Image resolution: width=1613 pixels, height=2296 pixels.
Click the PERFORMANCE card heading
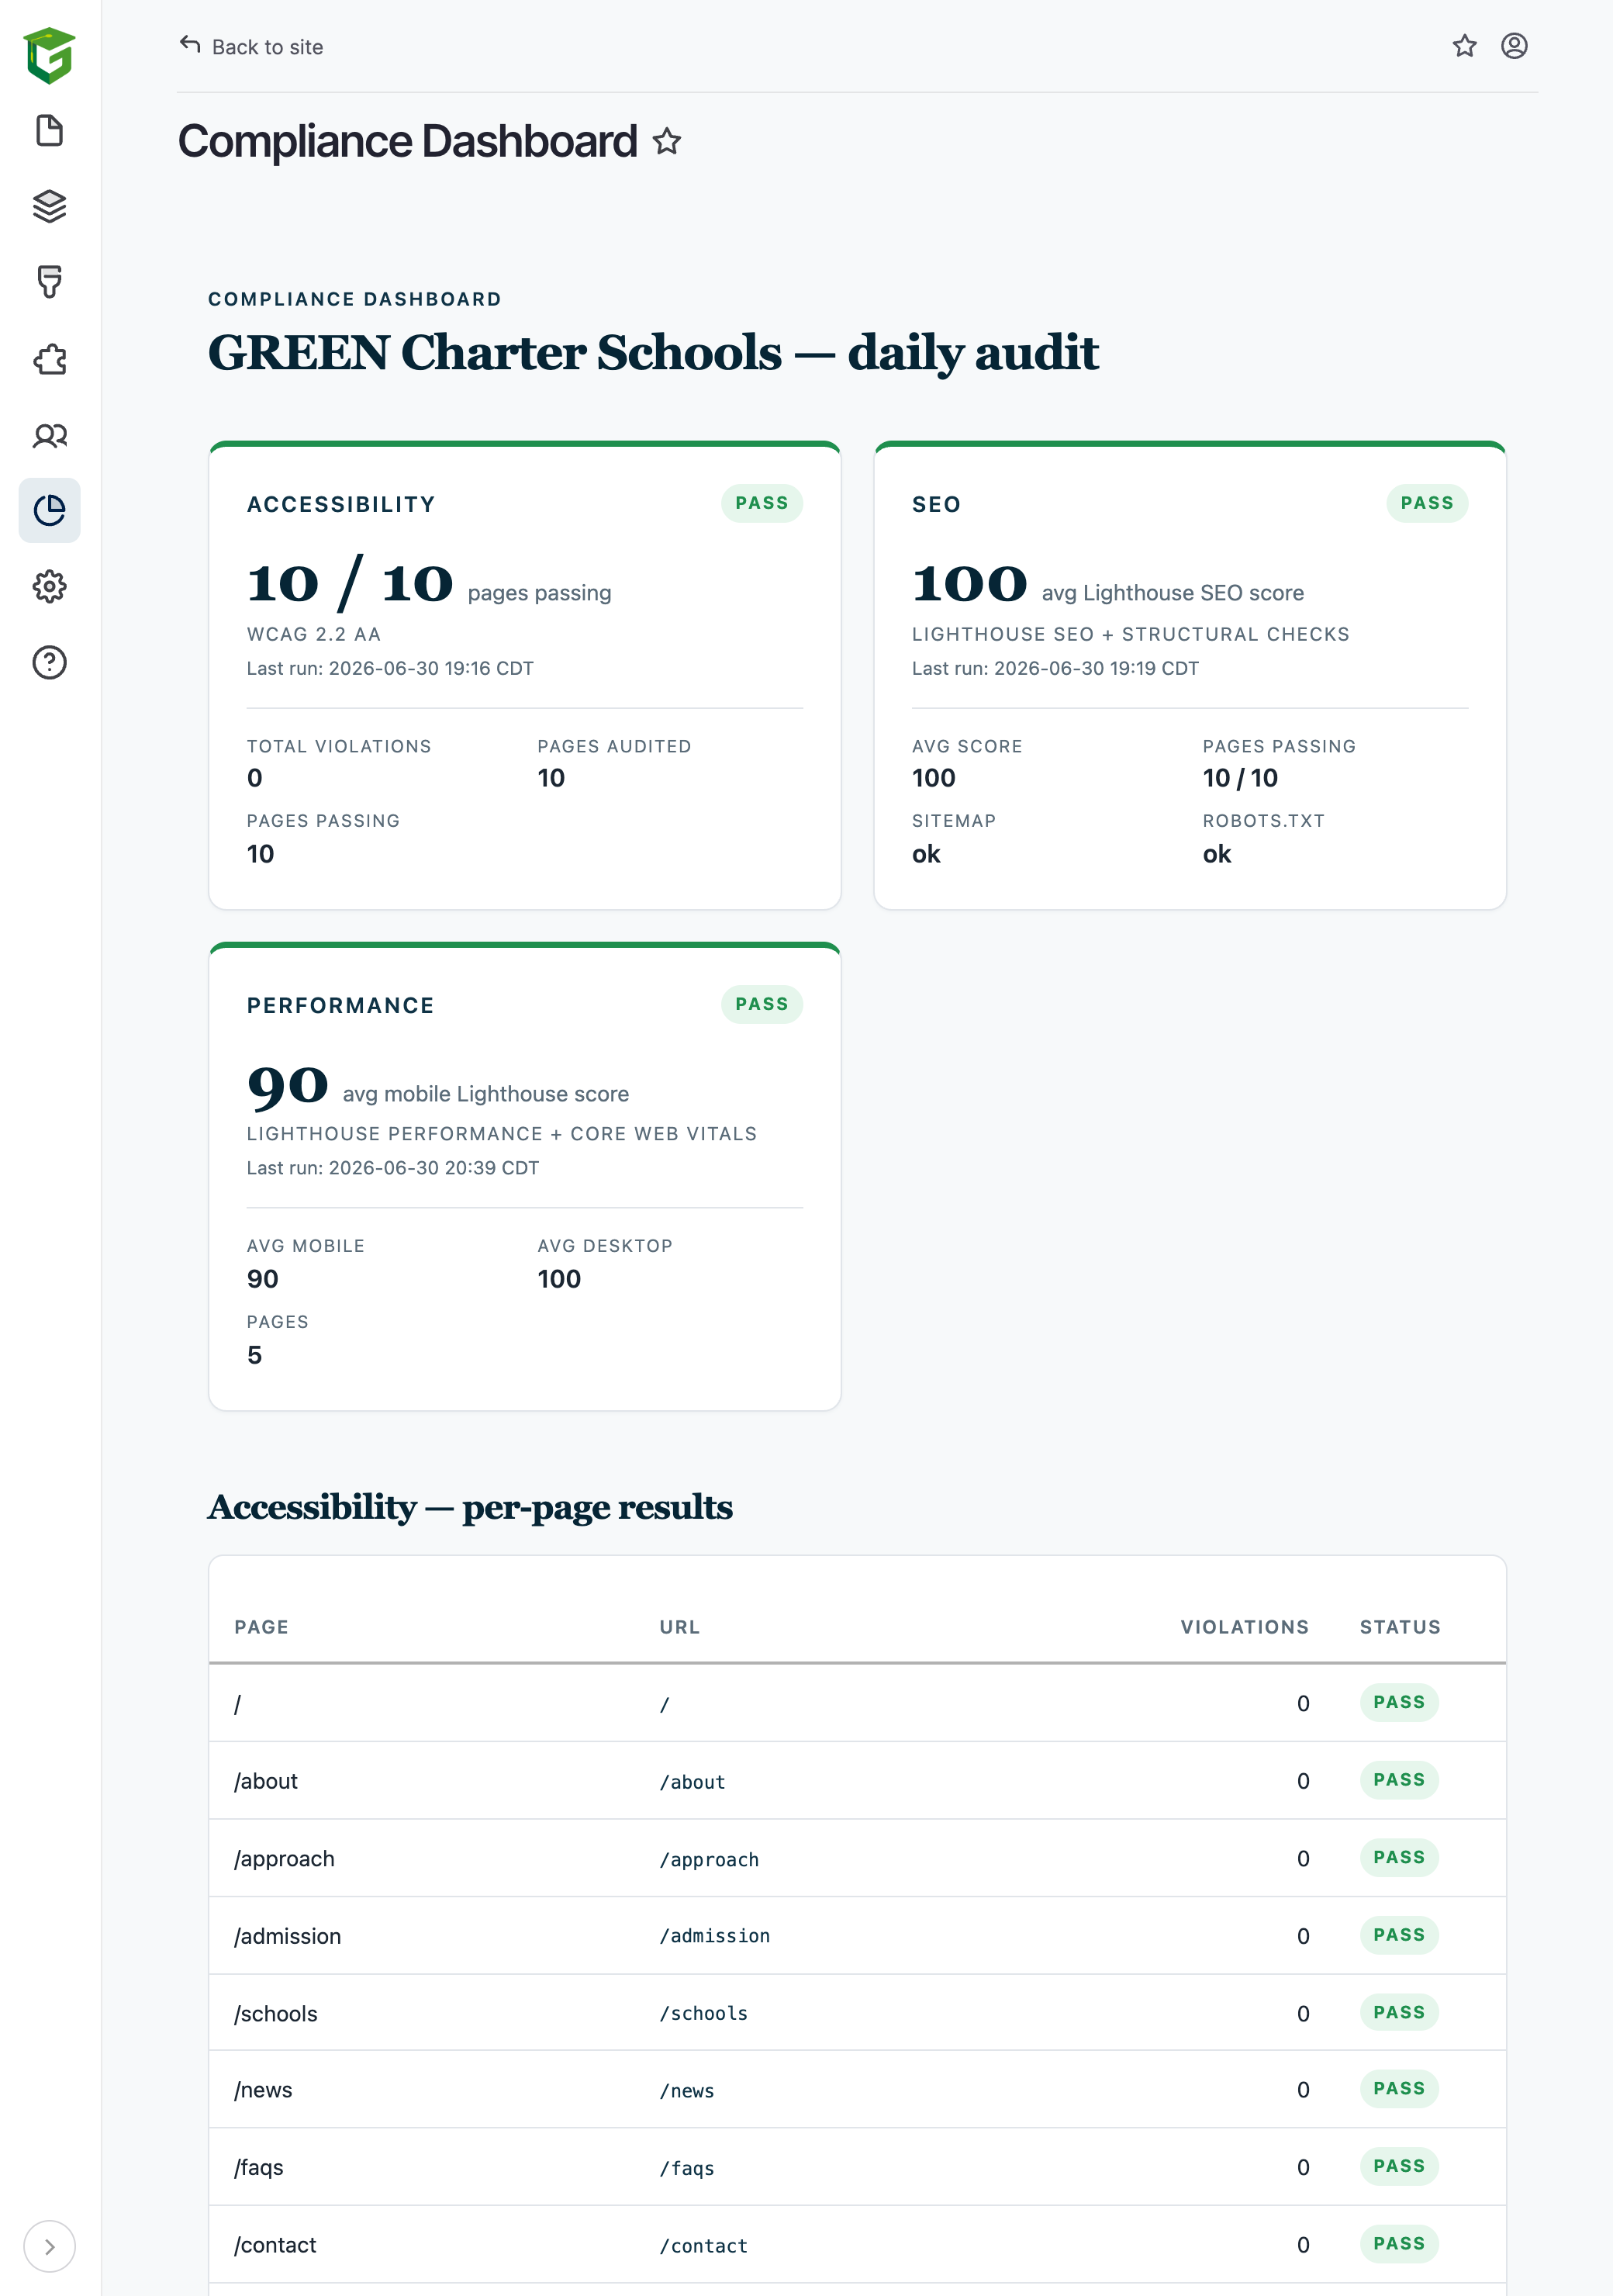pos(341,1006)
